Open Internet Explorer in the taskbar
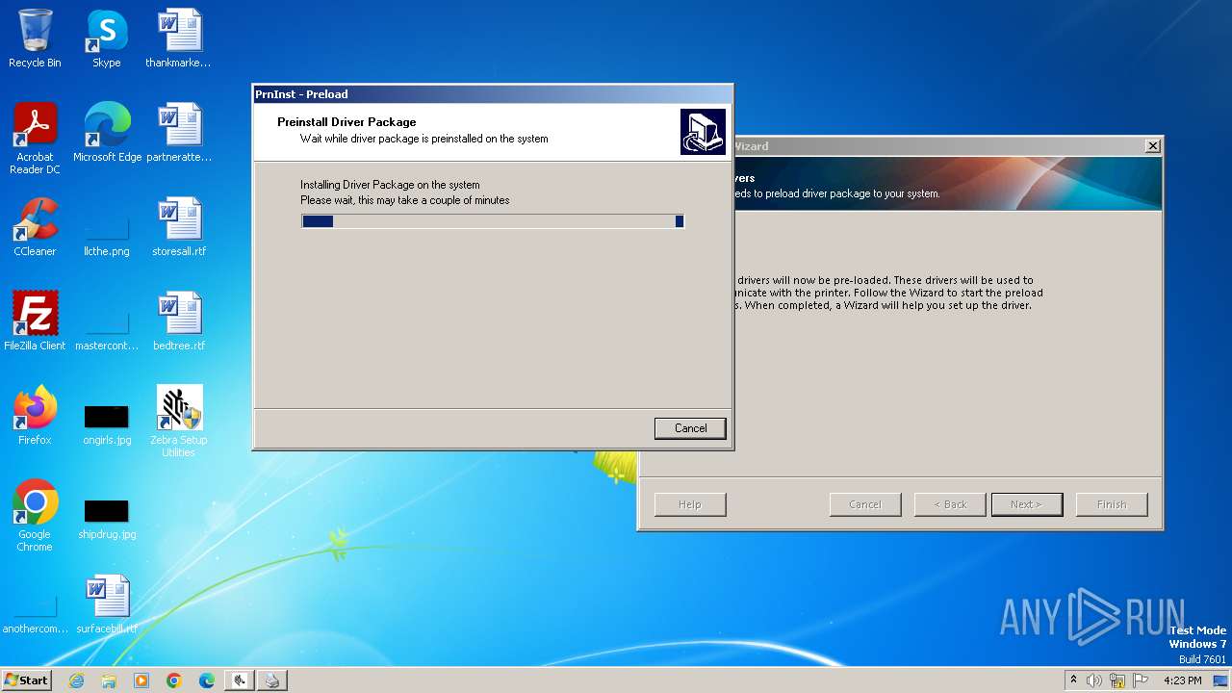Viewport: 1232px width, 693px height. (x=76, y=680)
